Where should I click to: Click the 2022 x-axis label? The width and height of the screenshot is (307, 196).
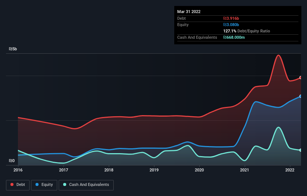coord(290,170)
